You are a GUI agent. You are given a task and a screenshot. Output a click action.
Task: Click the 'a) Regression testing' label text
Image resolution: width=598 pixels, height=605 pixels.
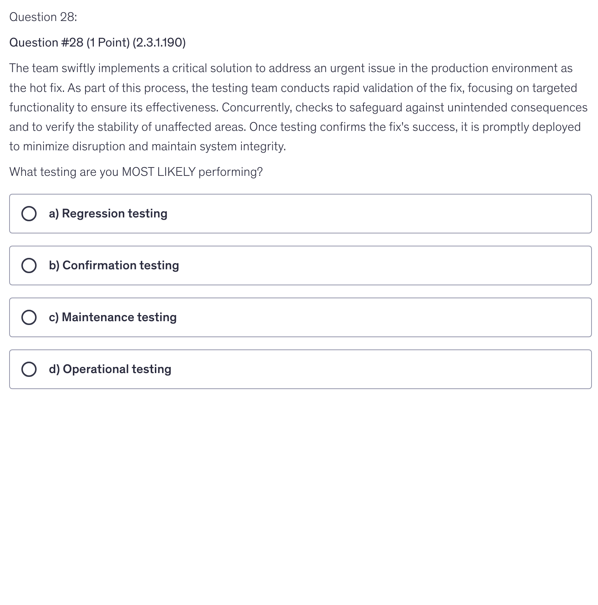click(108, 214)
